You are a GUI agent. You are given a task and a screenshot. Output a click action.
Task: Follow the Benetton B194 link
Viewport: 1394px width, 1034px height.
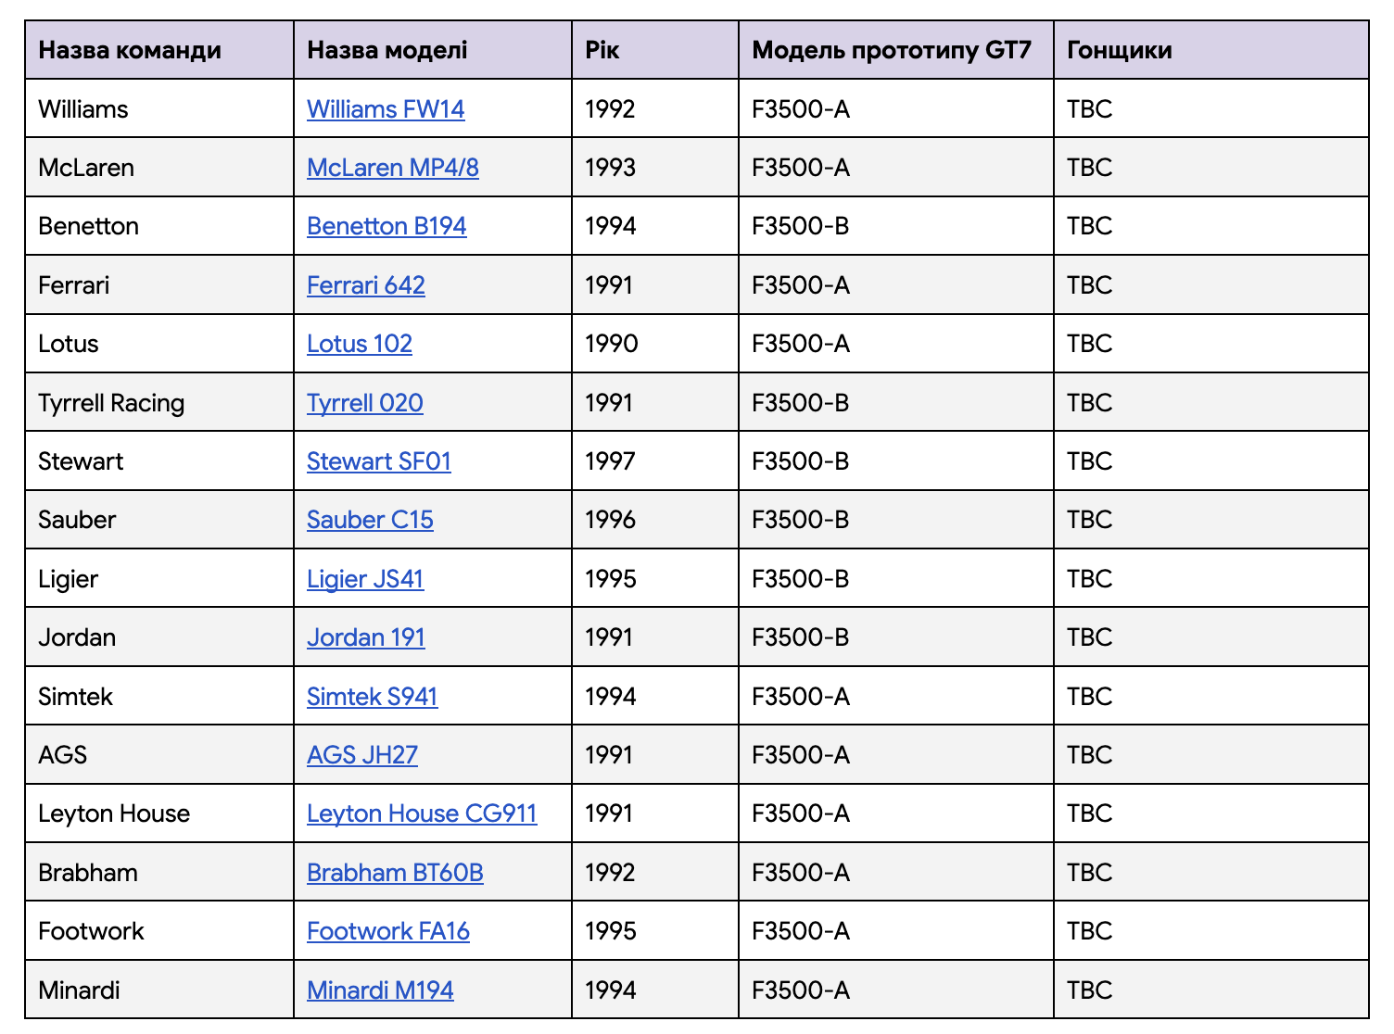click(387, 226)
